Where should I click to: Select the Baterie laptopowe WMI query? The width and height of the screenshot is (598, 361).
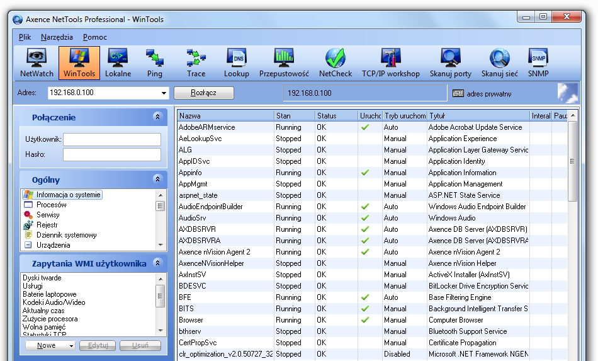50,294
